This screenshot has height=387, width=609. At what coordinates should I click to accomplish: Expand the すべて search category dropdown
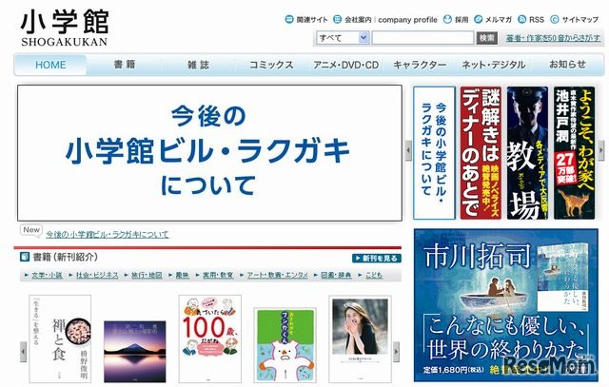[343, 38]
